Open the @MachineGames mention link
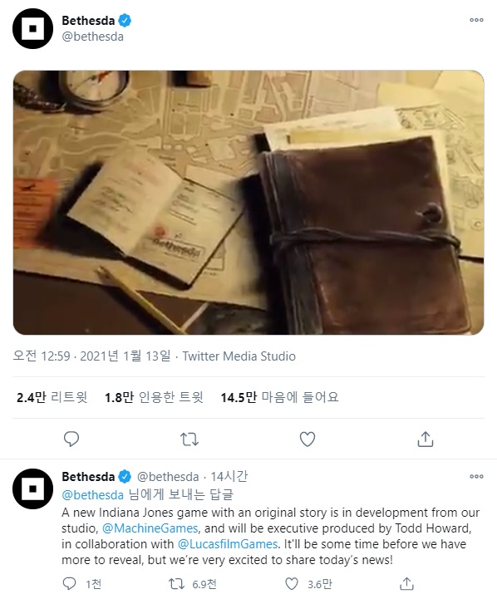497x599 pixels. tap(150, 528)
